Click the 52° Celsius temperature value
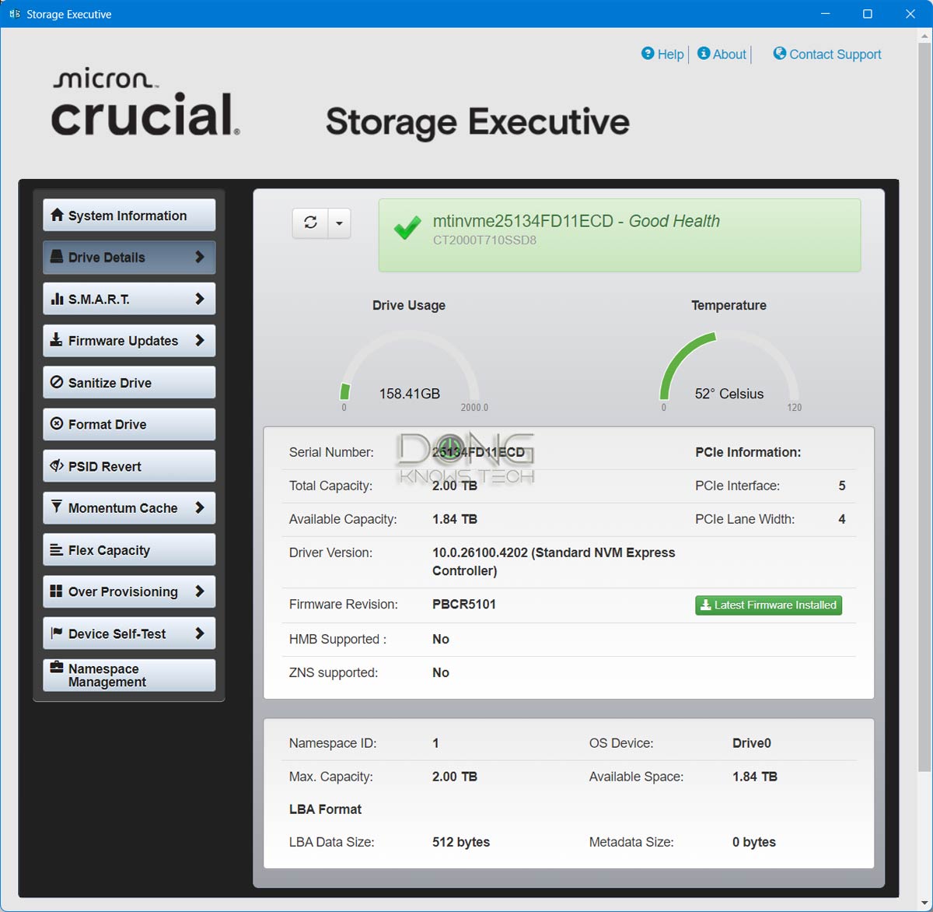This screenshot has height=912, width=933. pos(729,394)
